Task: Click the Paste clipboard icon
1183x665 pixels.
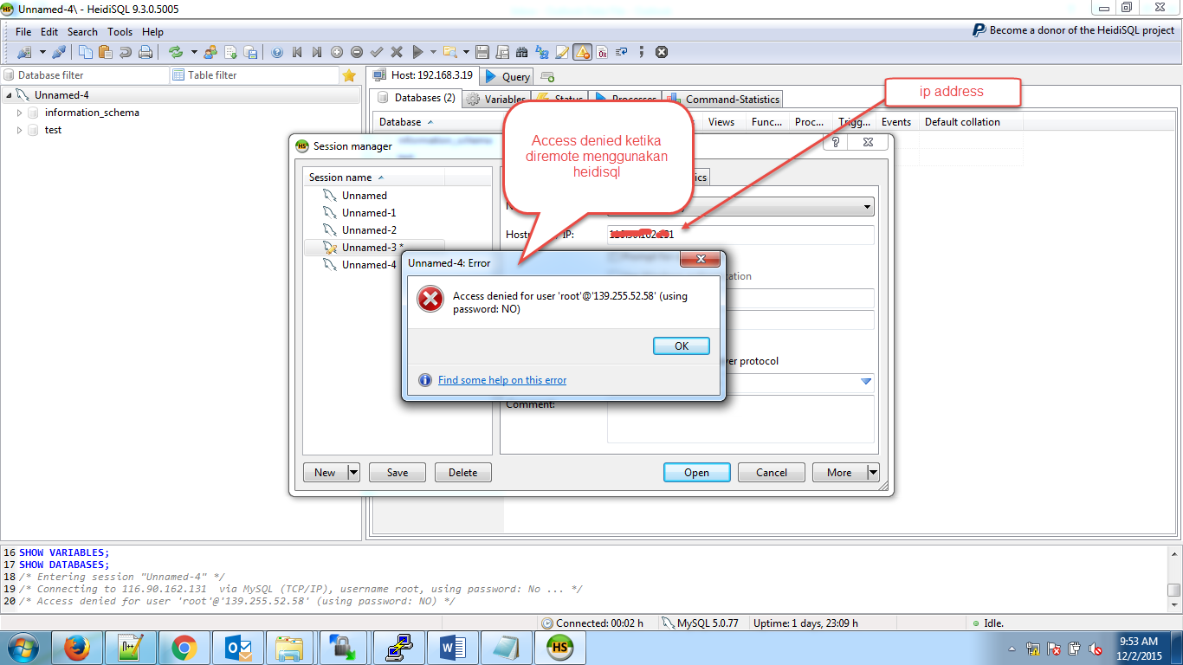Action: 106,52
